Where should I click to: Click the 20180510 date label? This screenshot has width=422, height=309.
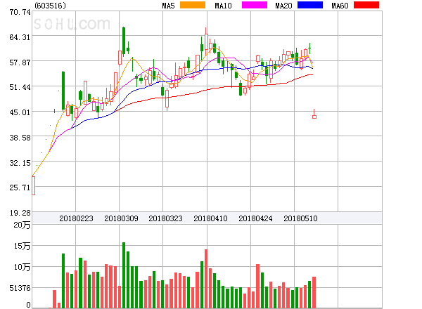pyautogui.click(x=300, y=218)
